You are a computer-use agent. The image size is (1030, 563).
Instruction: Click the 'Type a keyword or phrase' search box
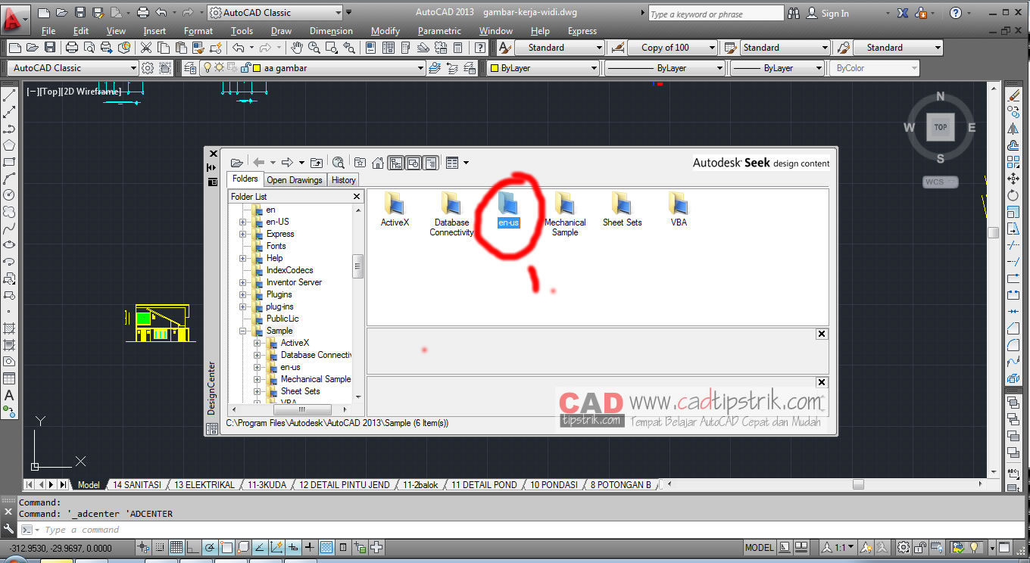(x=716, y=14)
